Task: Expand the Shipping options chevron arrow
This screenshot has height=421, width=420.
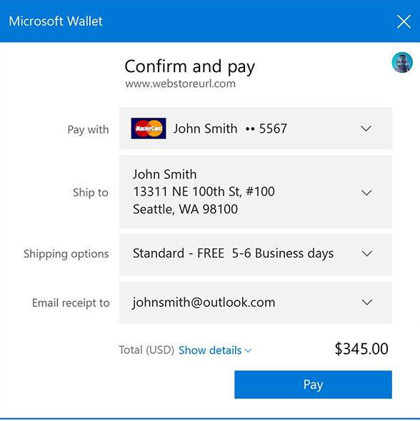Action: point(367,253)
